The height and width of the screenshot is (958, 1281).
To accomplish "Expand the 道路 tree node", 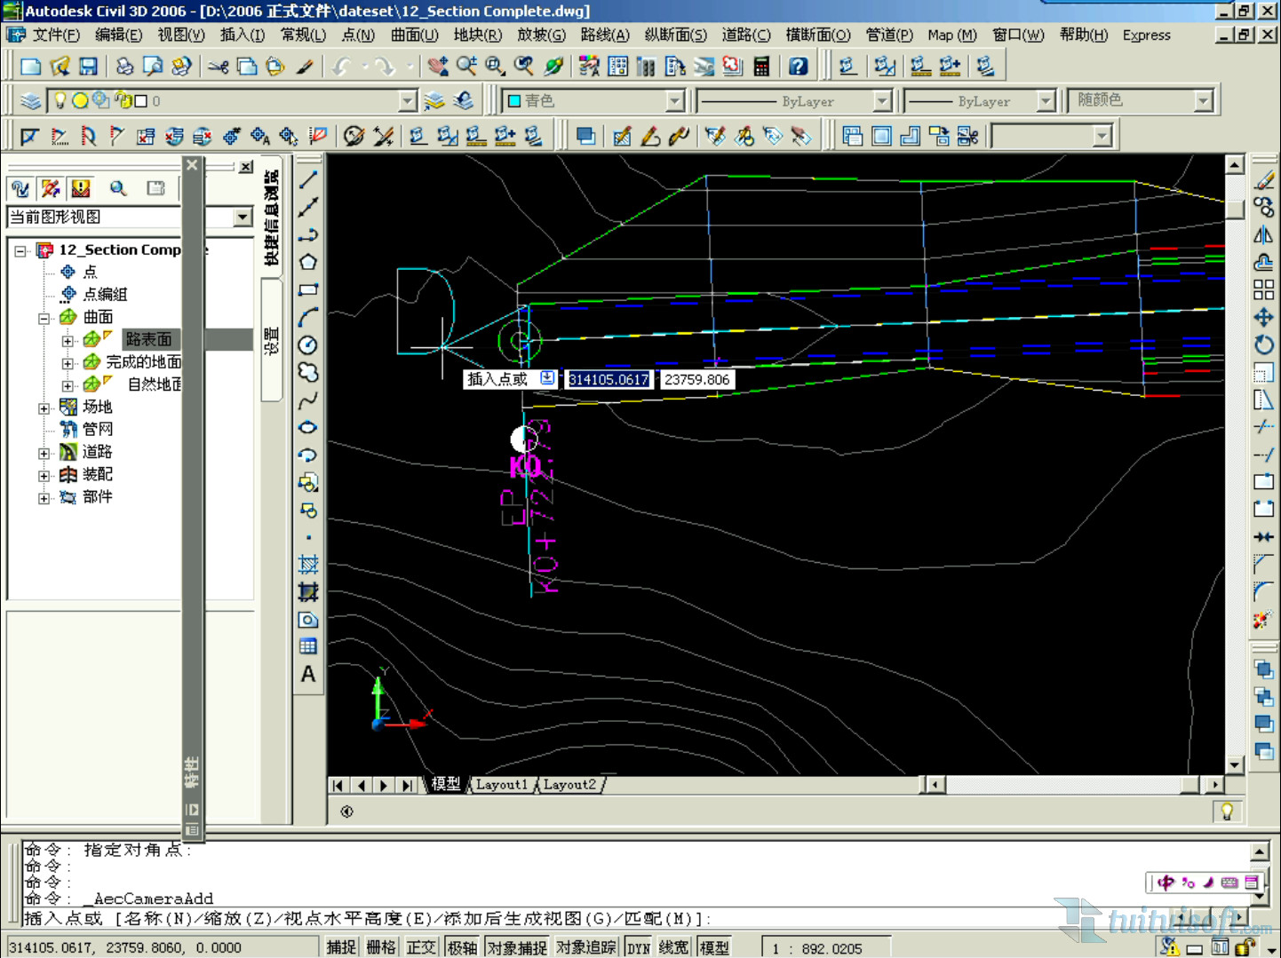I will [x=44, y=453].
